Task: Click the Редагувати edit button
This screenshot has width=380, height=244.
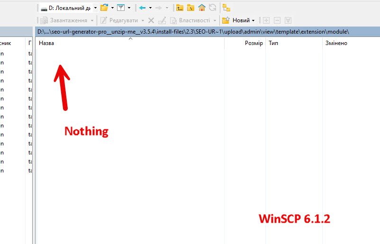Action: 119,20
